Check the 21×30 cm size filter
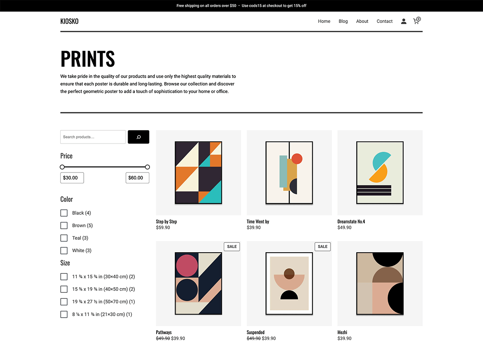Image resolution: width=483 pixels, height=362 pixels. tap(64, 314)
